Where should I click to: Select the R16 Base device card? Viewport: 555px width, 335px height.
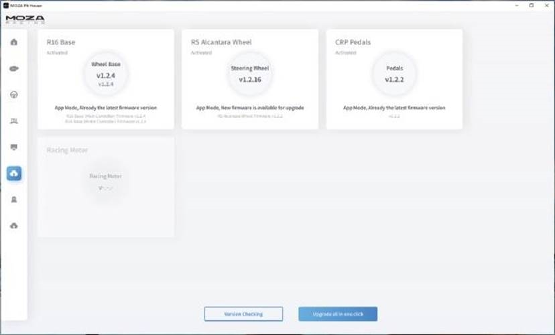106,79
